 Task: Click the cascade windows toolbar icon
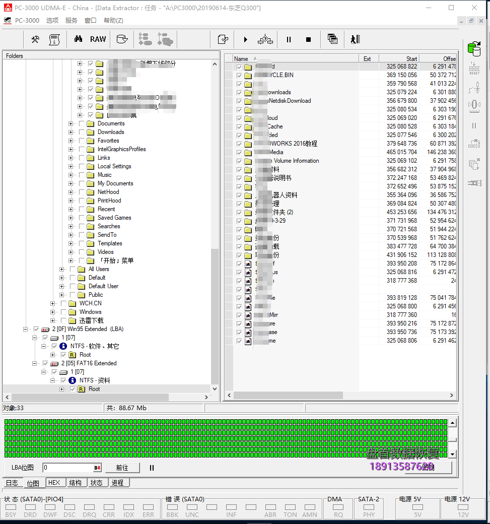pyautogui.click(x=332, y=39)
